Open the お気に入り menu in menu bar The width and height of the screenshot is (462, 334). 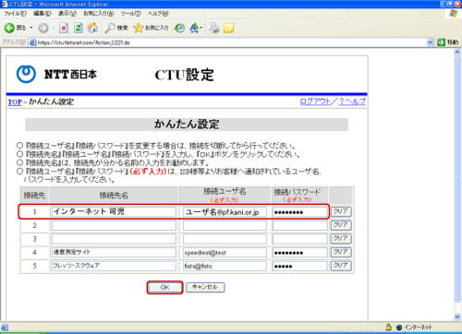coord(98,14)
